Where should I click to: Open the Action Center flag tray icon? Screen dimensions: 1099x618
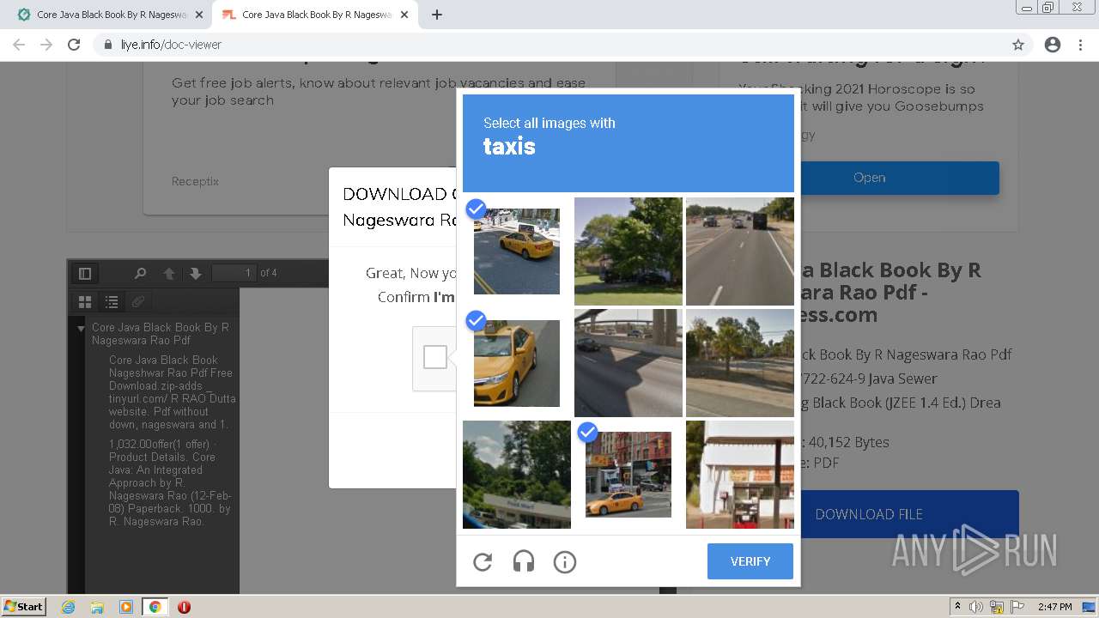coord(1017,607)
